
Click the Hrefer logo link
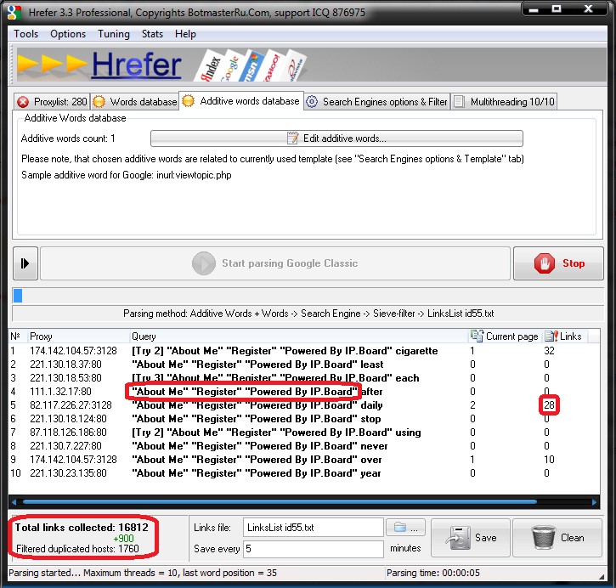coord(136,65)
